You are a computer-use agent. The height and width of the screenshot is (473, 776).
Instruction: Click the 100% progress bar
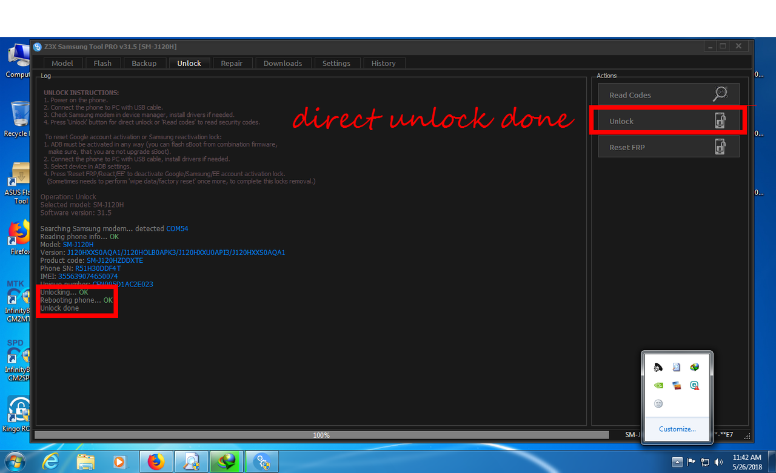point(321,435)
